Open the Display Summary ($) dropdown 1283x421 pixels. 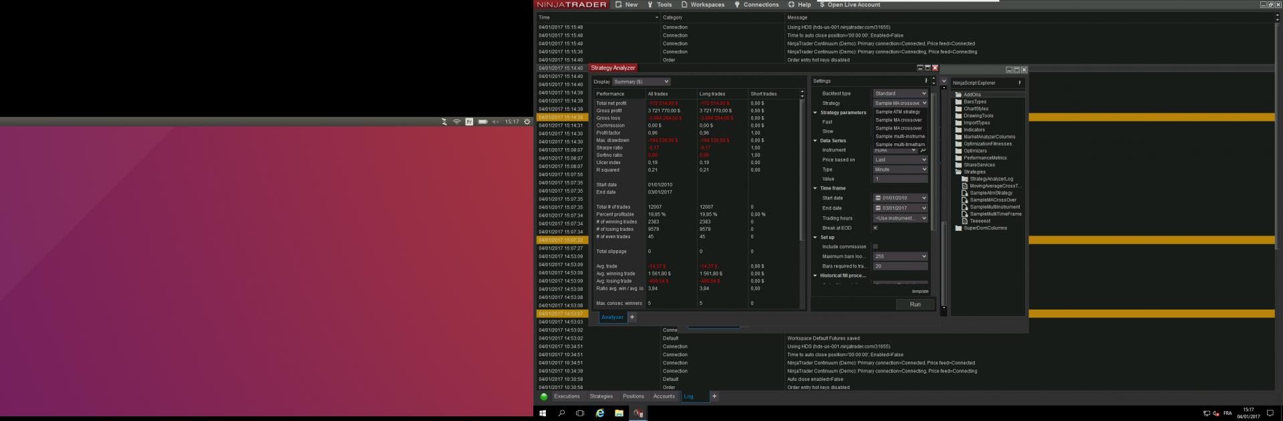(x=641, y=81)
